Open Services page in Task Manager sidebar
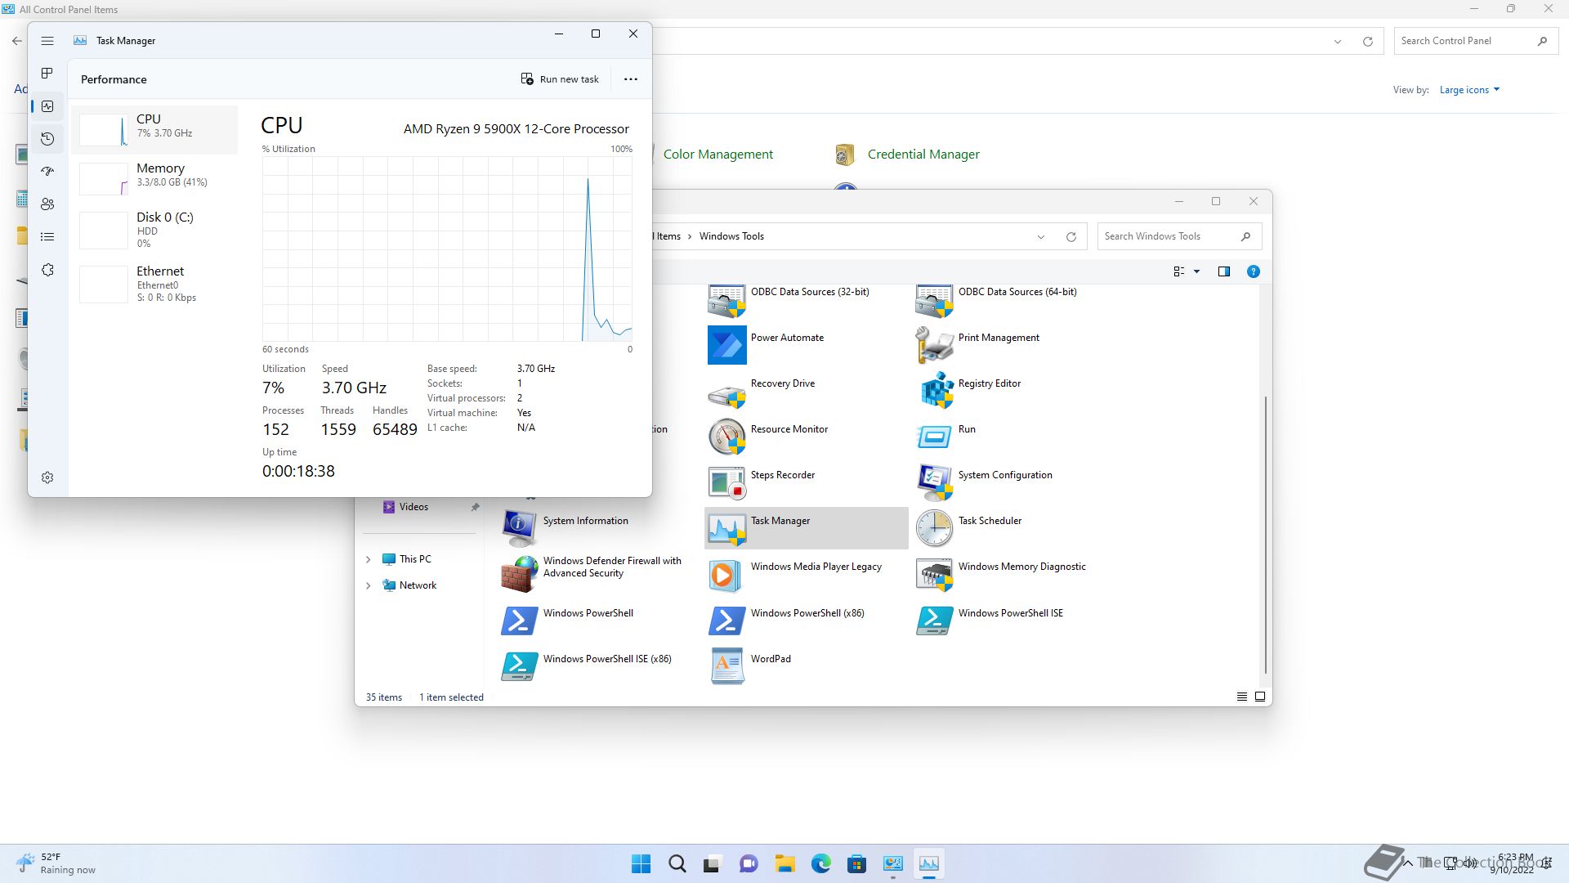 click(47, 270)
